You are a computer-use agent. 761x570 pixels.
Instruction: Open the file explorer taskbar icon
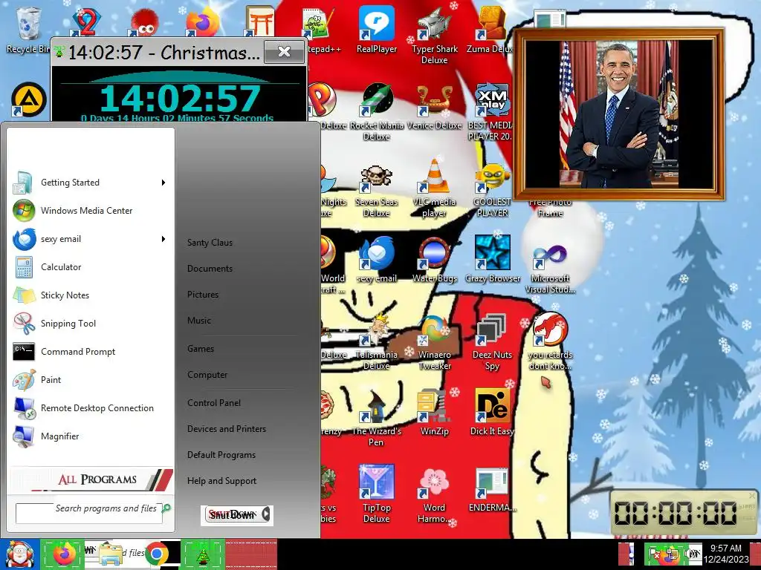click(x=111, y=554)
